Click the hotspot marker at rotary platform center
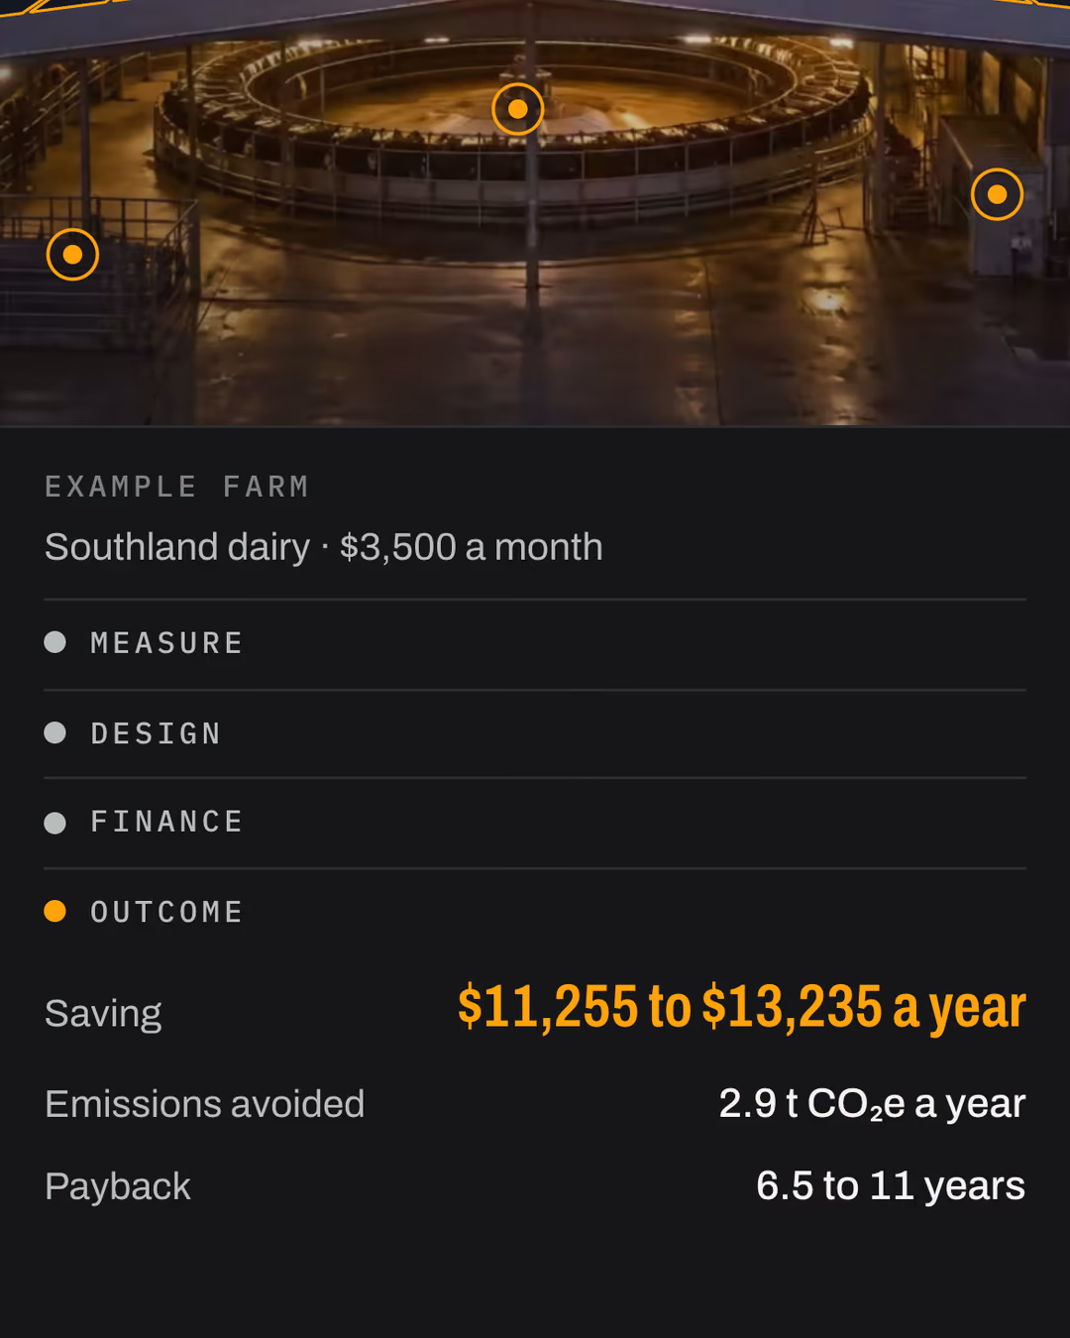Image resolution: width=1070 pixels, height=1338 pixels. 518,109
